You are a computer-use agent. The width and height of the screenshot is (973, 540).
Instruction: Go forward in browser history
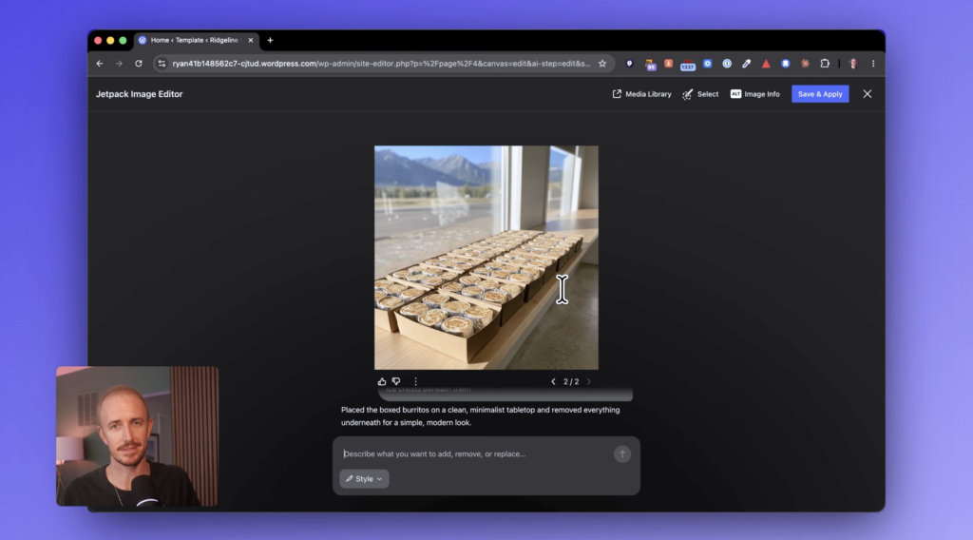click(x=119, y=64)
